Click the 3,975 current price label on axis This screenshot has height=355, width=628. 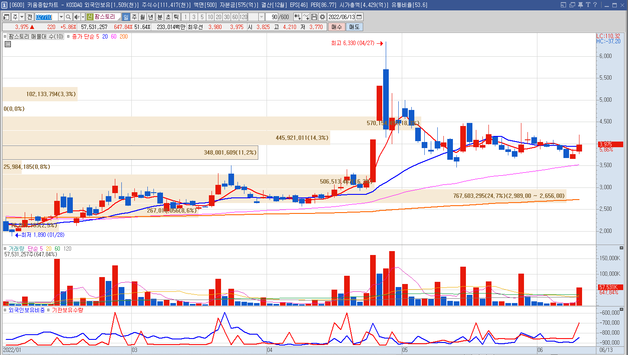pos(610,144)
